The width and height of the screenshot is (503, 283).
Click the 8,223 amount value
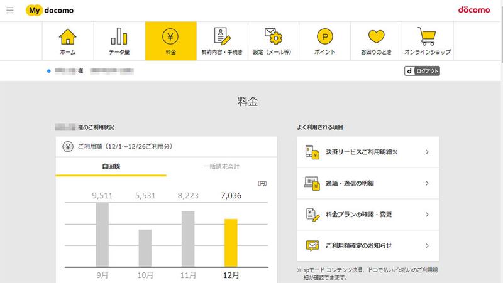[x=188, y=195]
